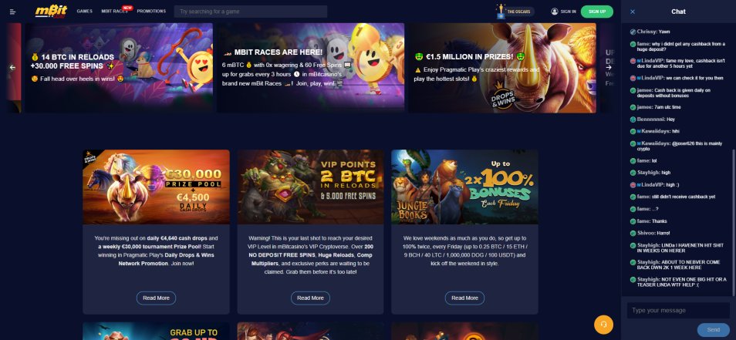Click Read More under Friday Bonuses promotion
This screenshot has width=736, height=340.
click(x=464, y=298)
